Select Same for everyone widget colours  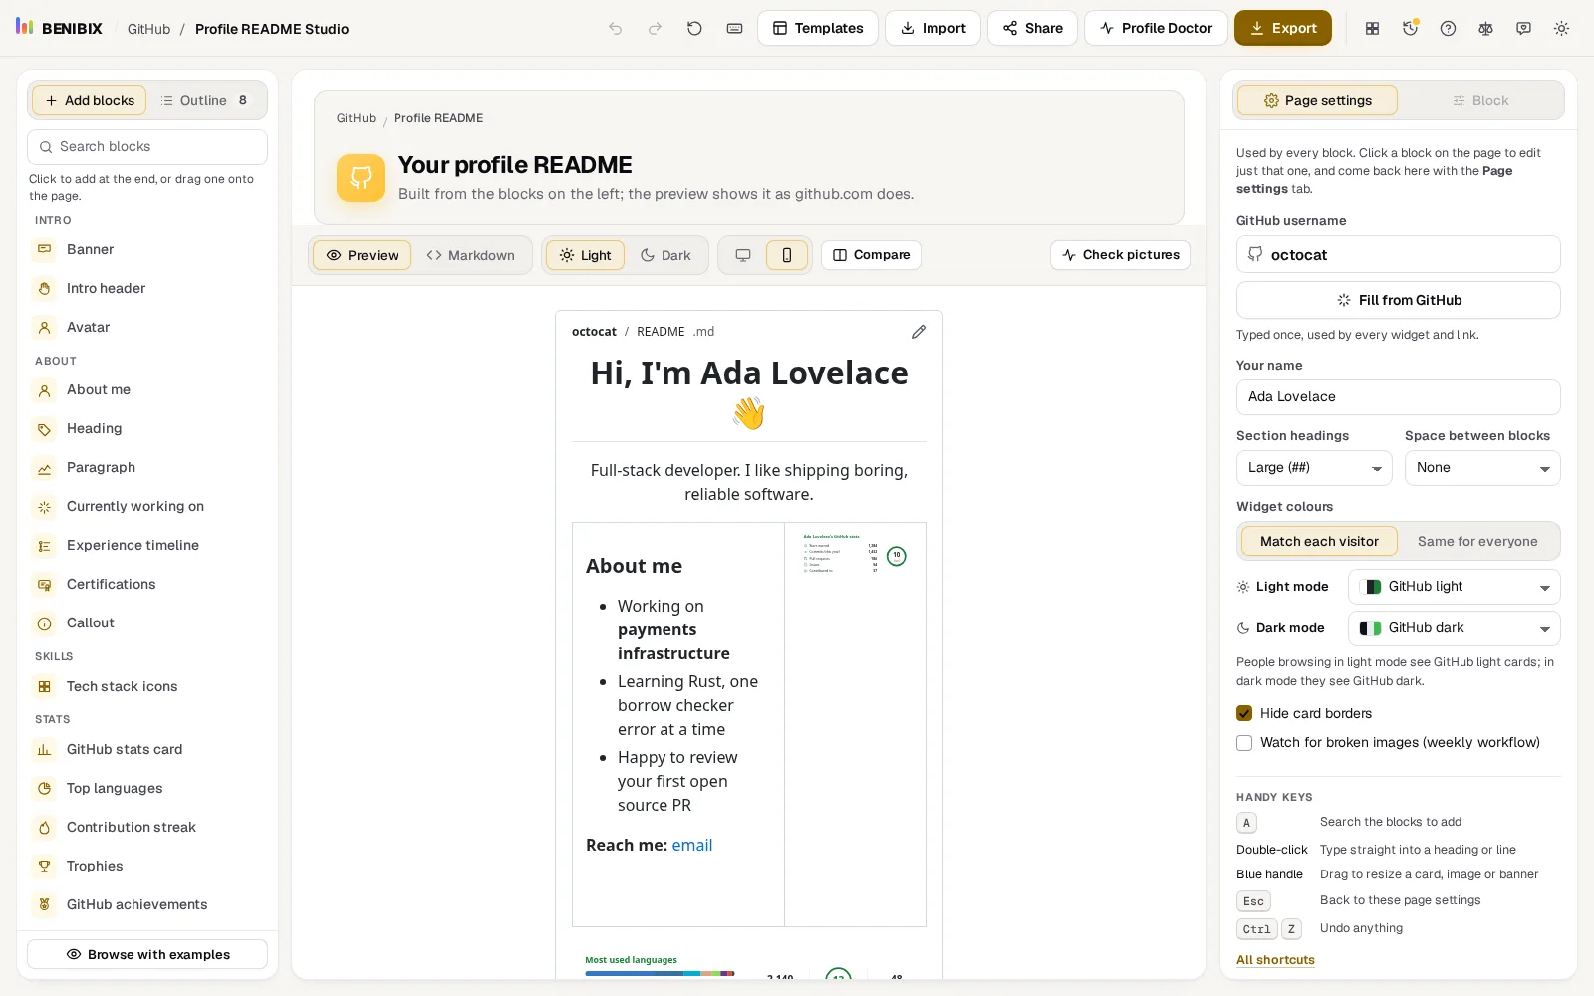[1477, 541]
